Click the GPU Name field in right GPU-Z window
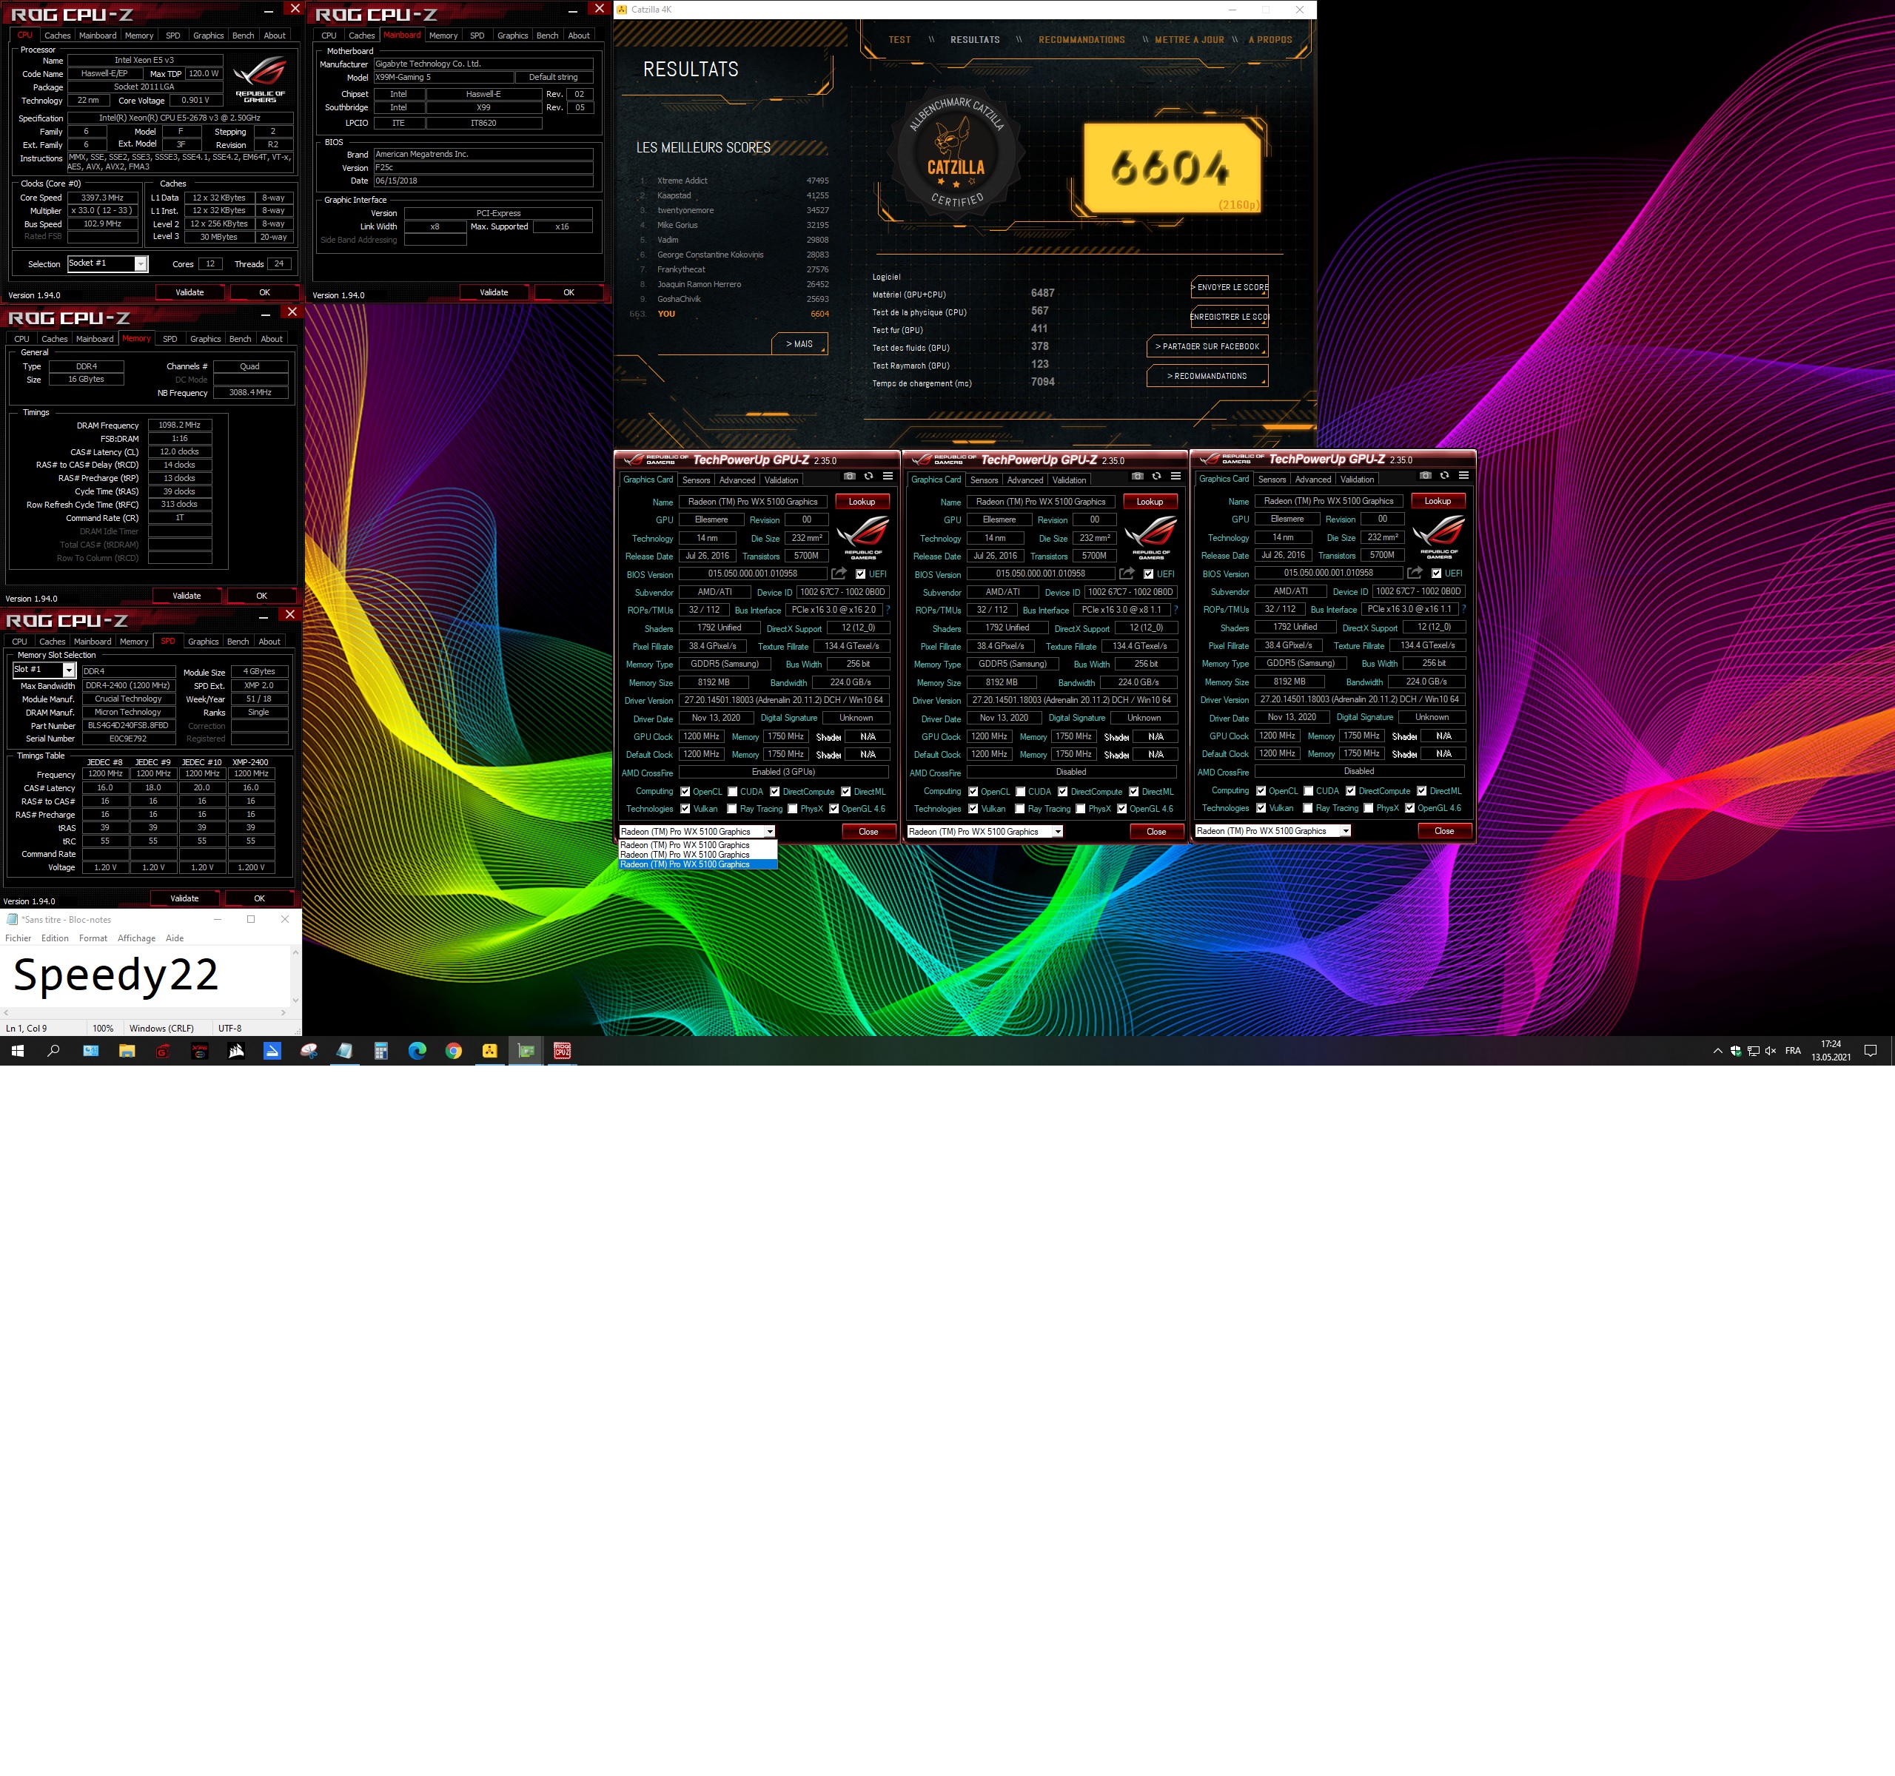This screenshot has width=1895, height=1776. [x=1328, y=500]
